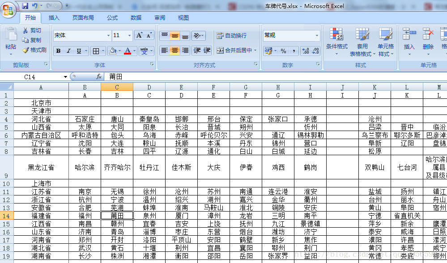Image resolution: width=447 pixels, height=263 pixels.
Task: Click the insert function fx button
Action: (99, 76)
